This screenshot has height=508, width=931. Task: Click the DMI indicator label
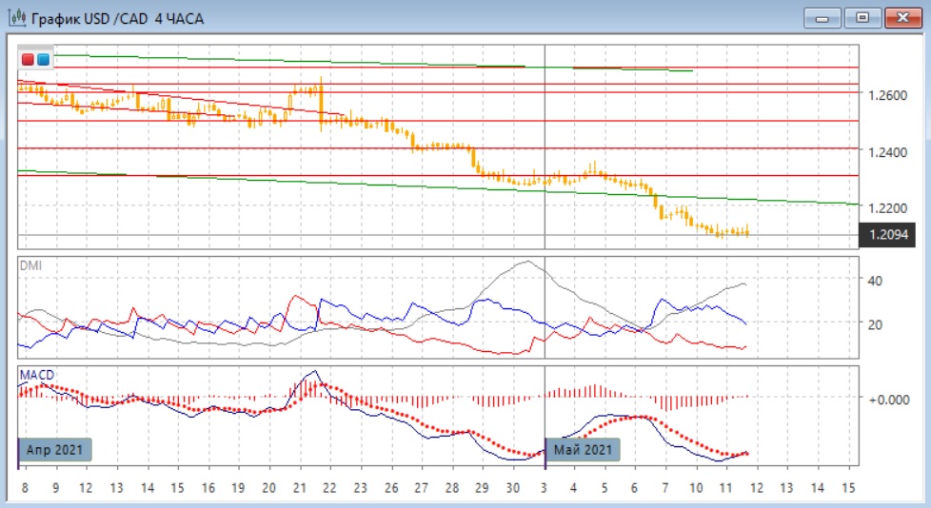click(x=31, y=266)
